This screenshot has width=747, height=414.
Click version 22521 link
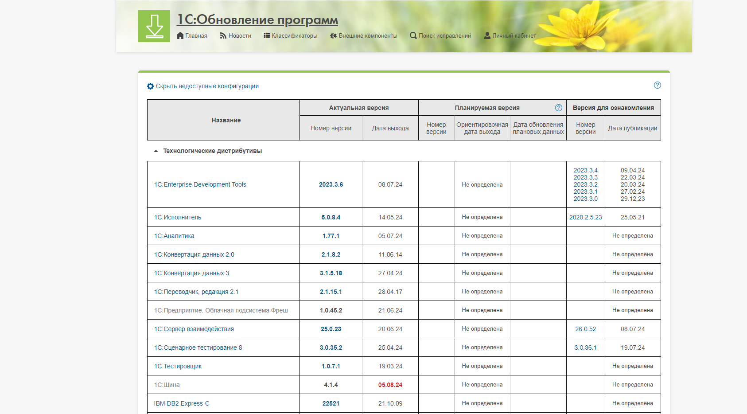pos(331,403)
